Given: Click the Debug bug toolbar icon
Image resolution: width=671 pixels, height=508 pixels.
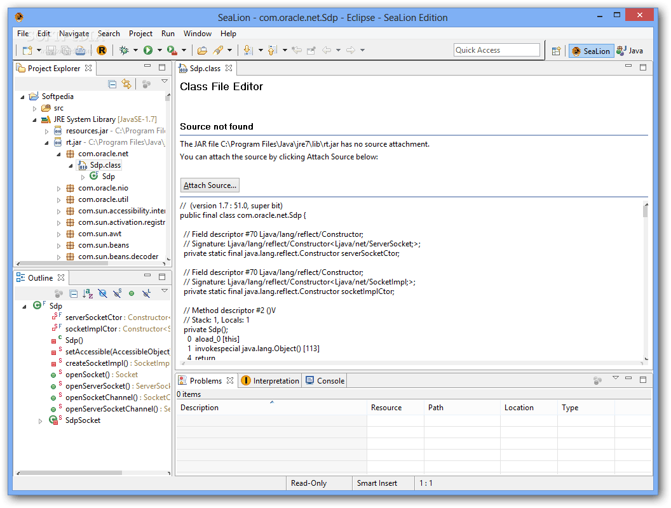Looking at the screenshot, I should pyautogui.click(x=124, y=50).
